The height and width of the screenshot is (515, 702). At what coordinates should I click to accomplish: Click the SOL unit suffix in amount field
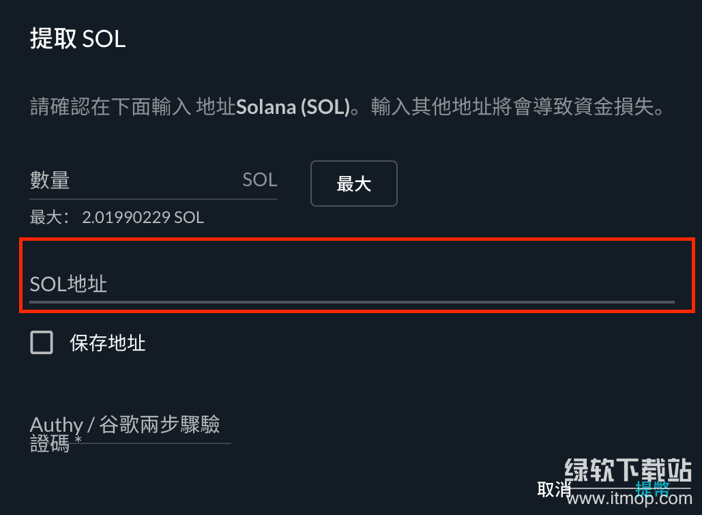(x=260, y=180)
